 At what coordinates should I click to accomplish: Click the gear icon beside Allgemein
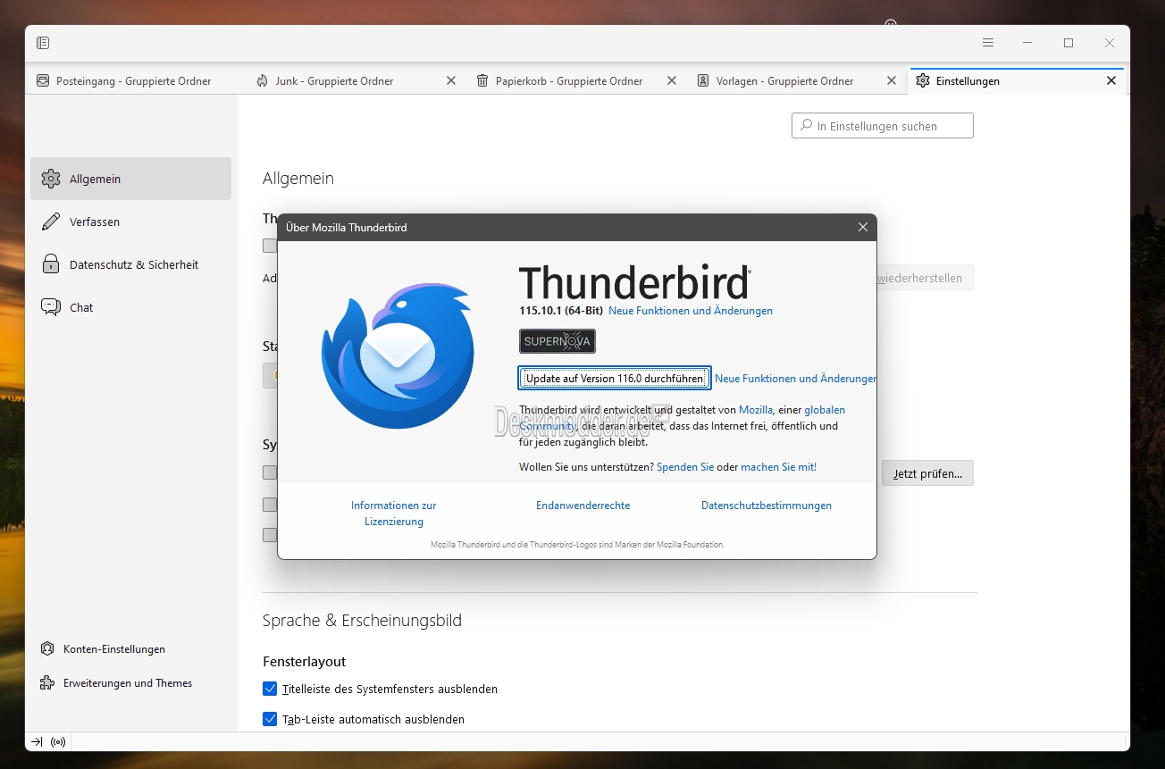(51, 179)
